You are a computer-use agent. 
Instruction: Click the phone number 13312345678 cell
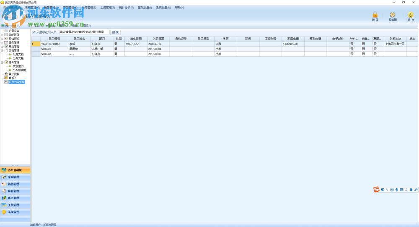[x=293, y=44]
